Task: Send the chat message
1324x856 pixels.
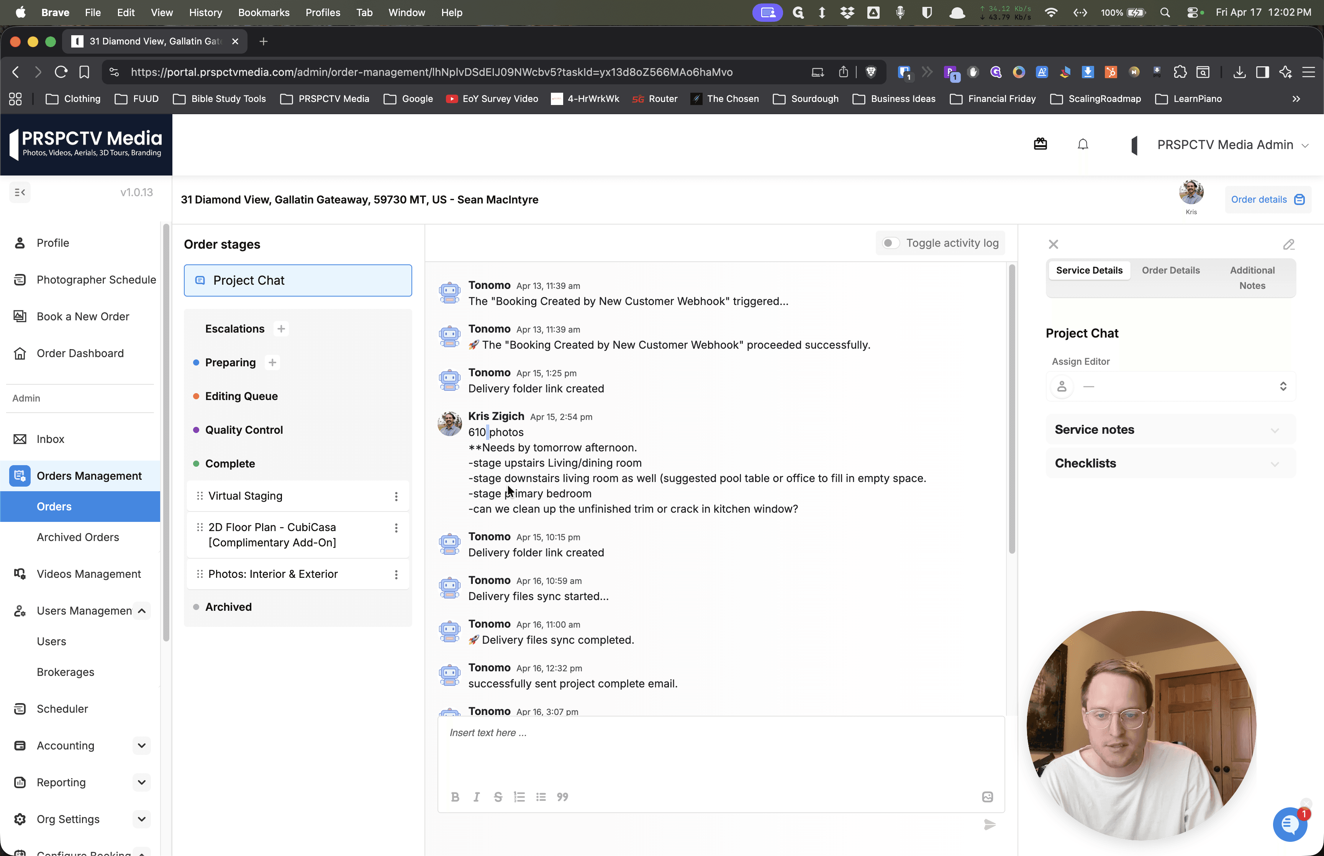Action: point(990,824)
